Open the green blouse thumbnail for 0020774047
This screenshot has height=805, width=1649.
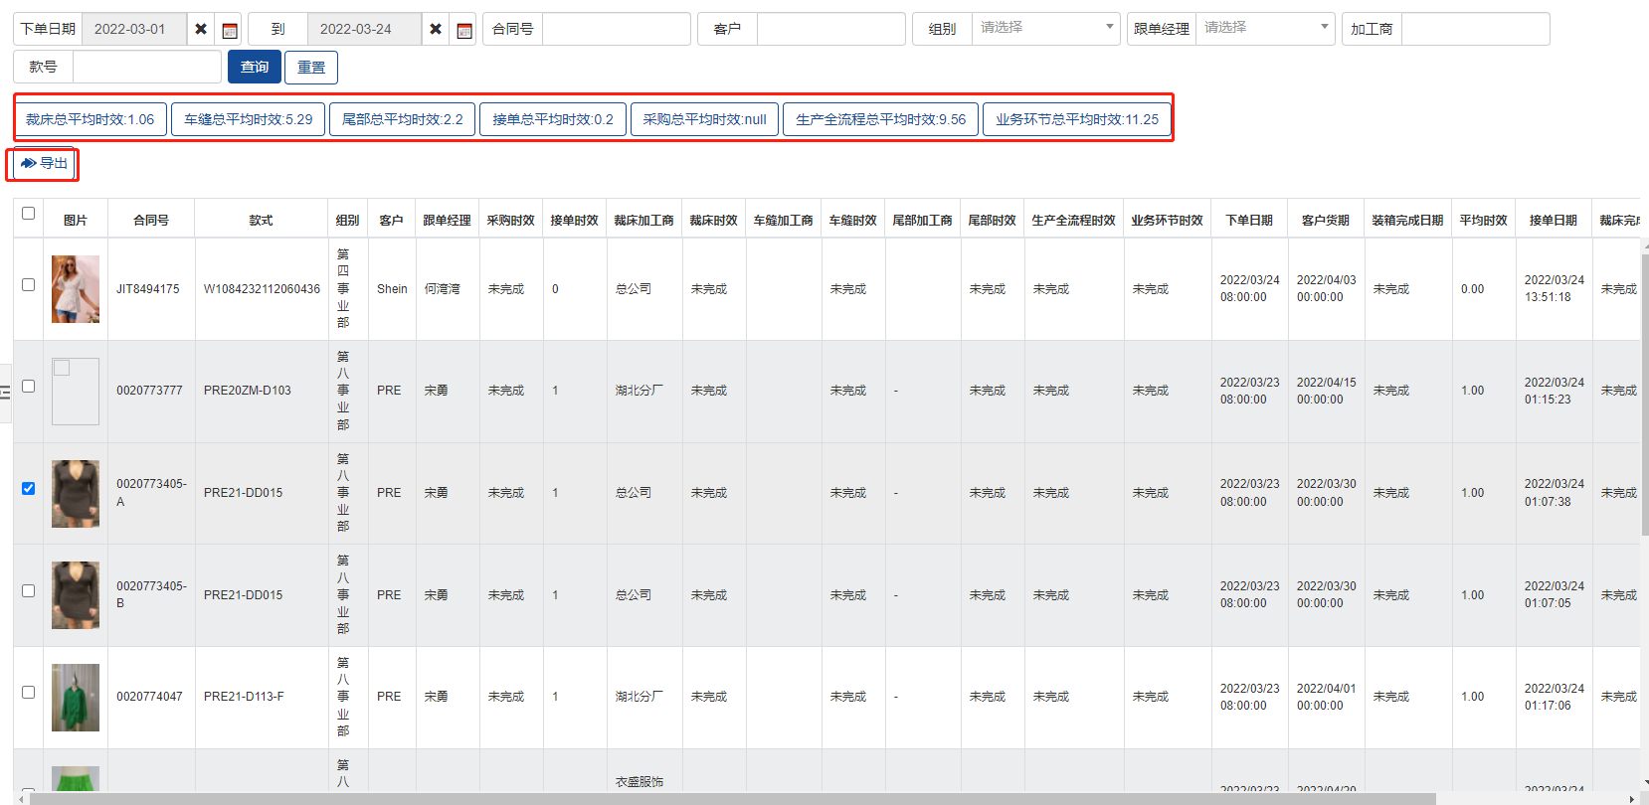pyautogui.click(x=76, y=697)
